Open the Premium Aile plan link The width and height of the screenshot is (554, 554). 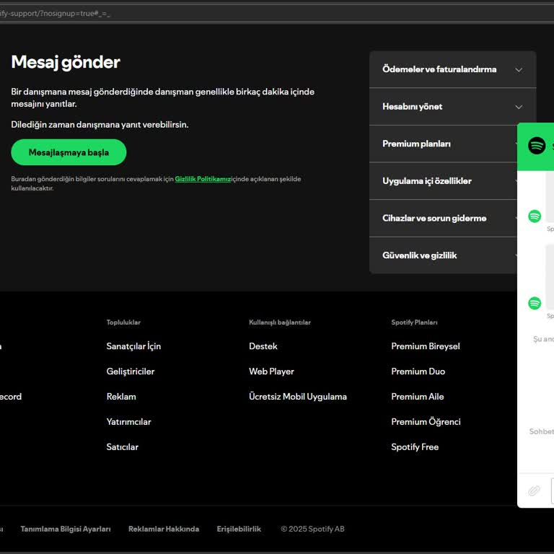418,397
